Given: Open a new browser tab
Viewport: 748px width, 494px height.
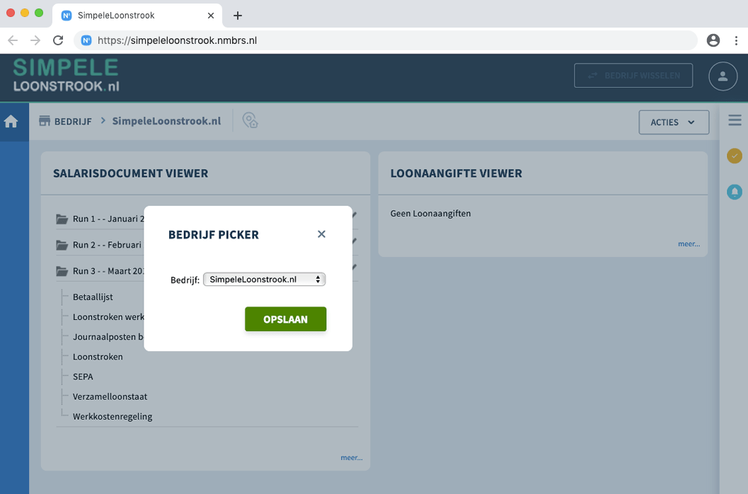Looking at the screenshot, I should coord(238,15).
